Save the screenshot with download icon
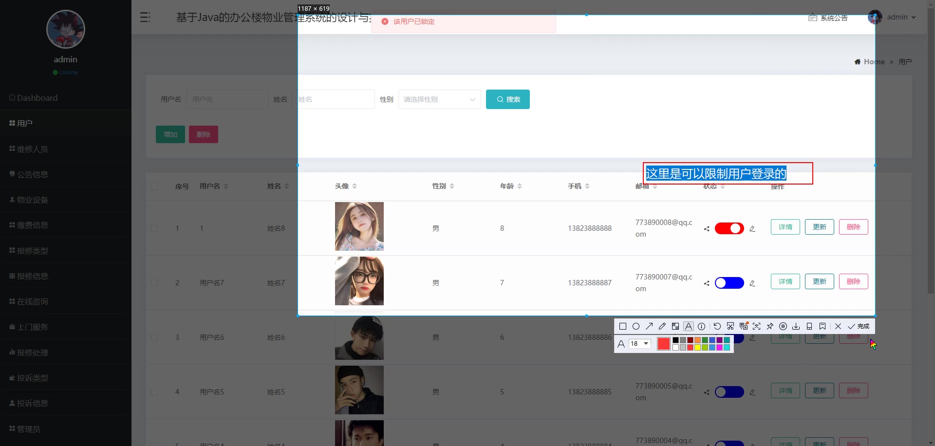Viewport: 935px width, 446px height. tap(796, 326)
